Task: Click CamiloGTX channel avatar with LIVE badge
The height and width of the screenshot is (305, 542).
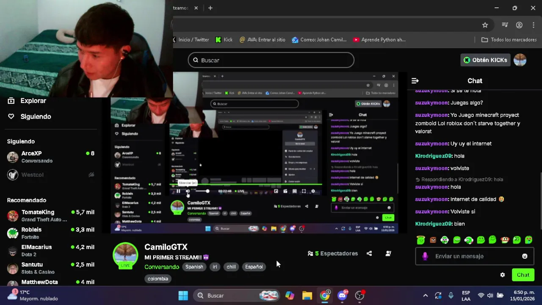Action: click(125, 255)
